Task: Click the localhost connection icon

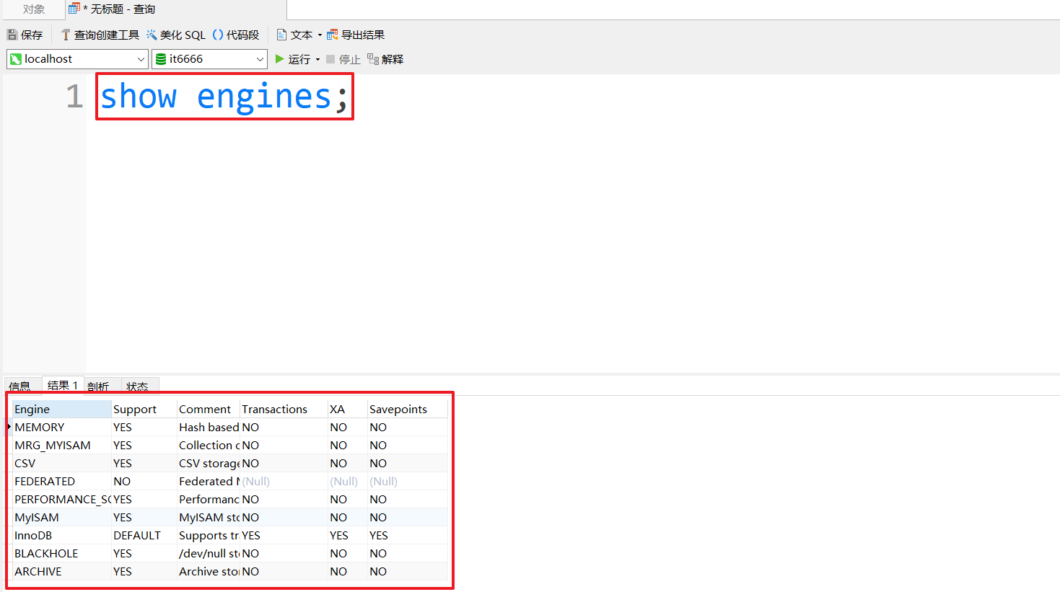Action: click(x=16, y=59)
